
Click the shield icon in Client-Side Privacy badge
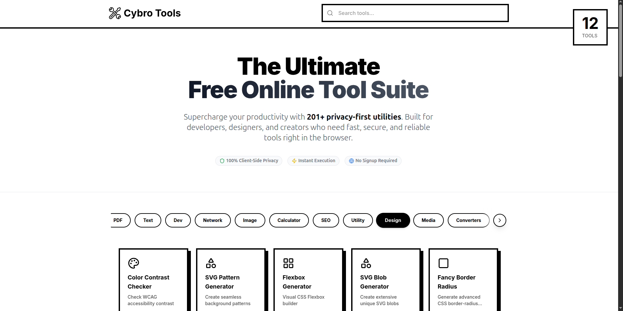pos(222,161)
